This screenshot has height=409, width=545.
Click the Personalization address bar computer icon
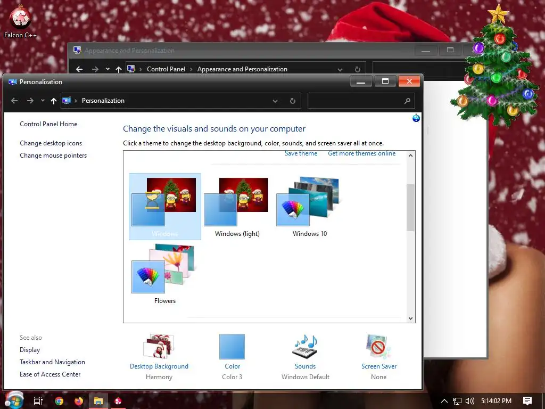67,101
